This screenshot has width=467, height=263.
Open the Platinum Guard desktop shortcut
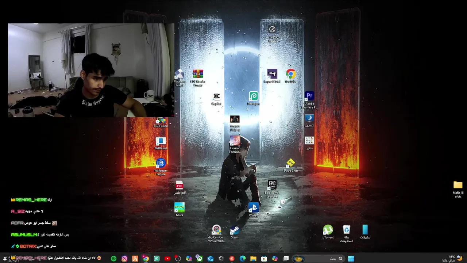(179, 78)
